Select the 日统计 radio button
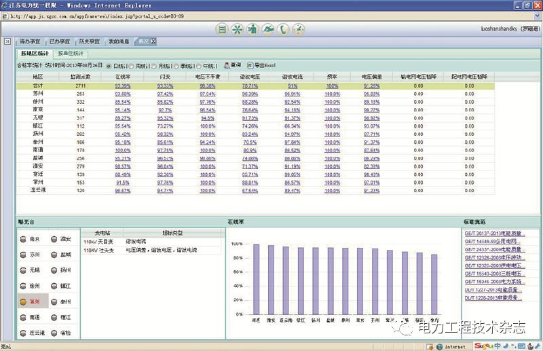Screen dimensions: 543x351 [110, 66]
